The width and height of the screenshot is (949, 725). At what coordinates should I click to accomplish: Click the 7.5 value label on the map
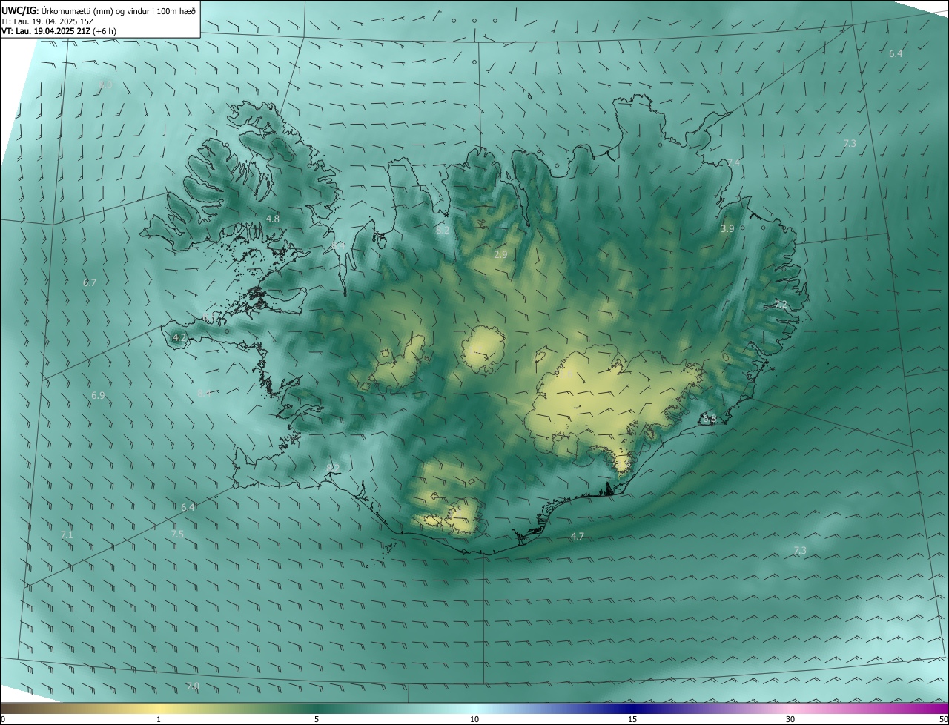tap(177, 534)
